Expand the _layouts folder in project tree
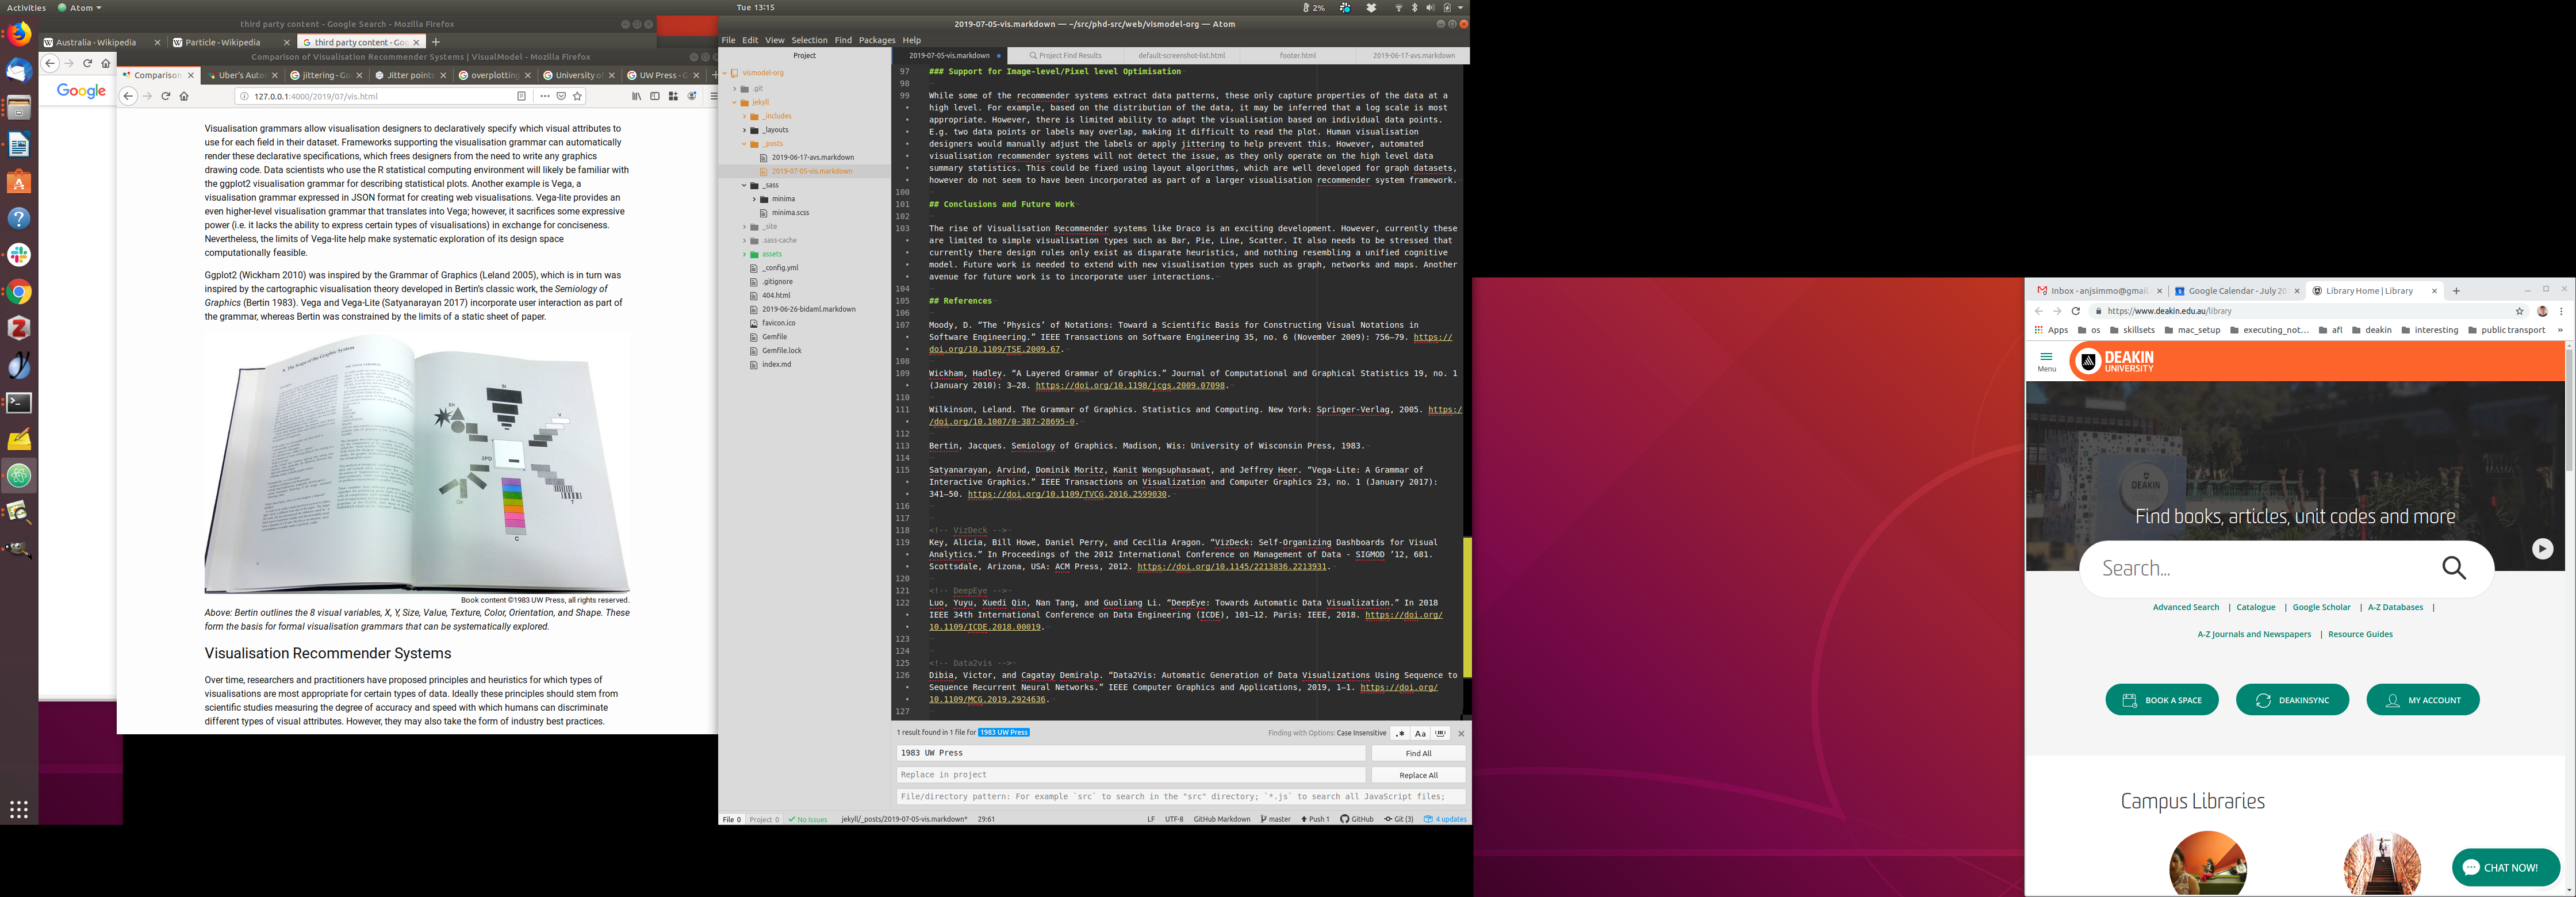 tap(775, 130)
